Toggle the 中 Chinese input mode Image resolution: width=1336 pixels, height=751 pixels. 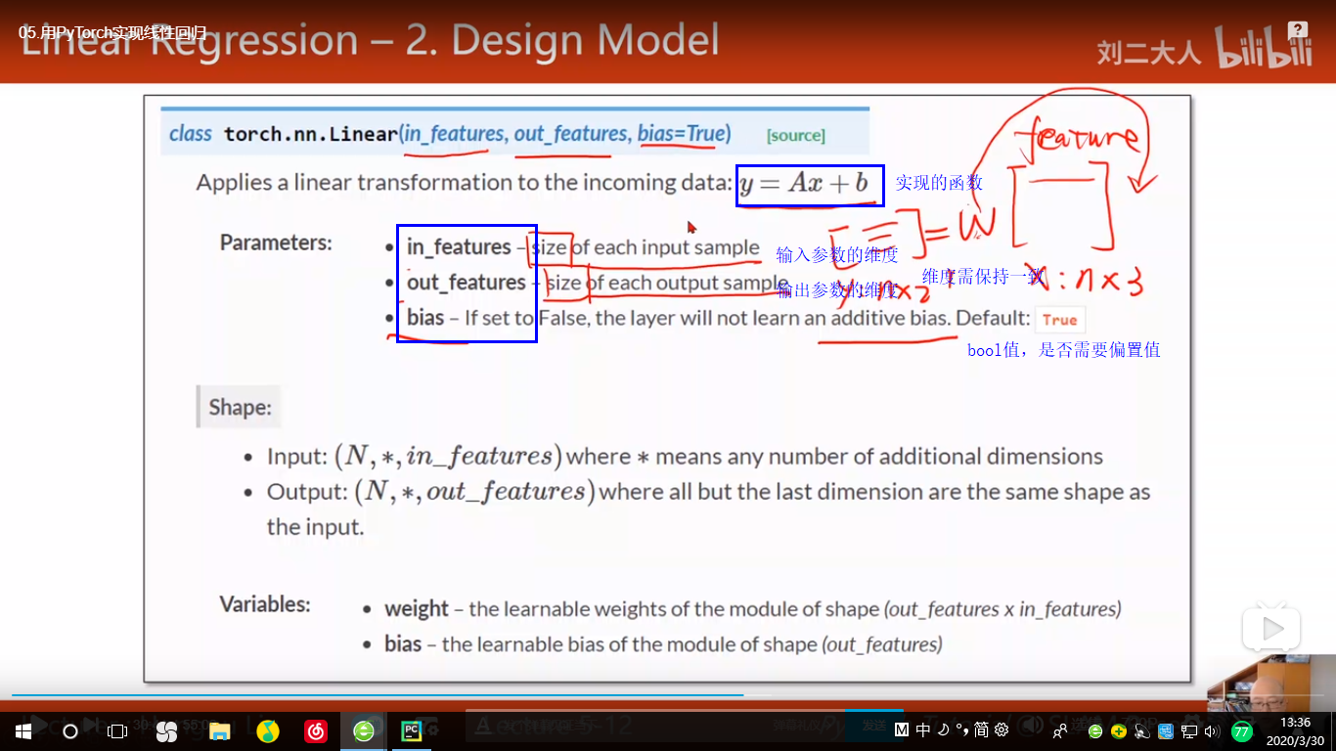click(x=923, y=729)
